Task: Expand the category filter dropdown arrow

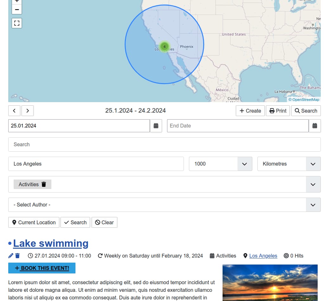Action: click(313, 184)
